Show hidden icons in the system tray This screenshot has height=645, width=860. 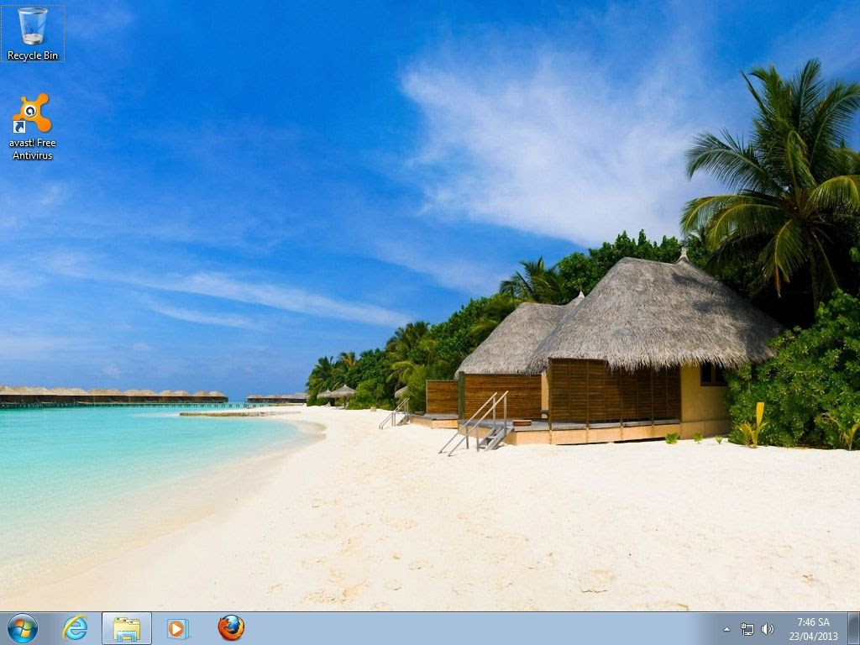pos(726,629)
